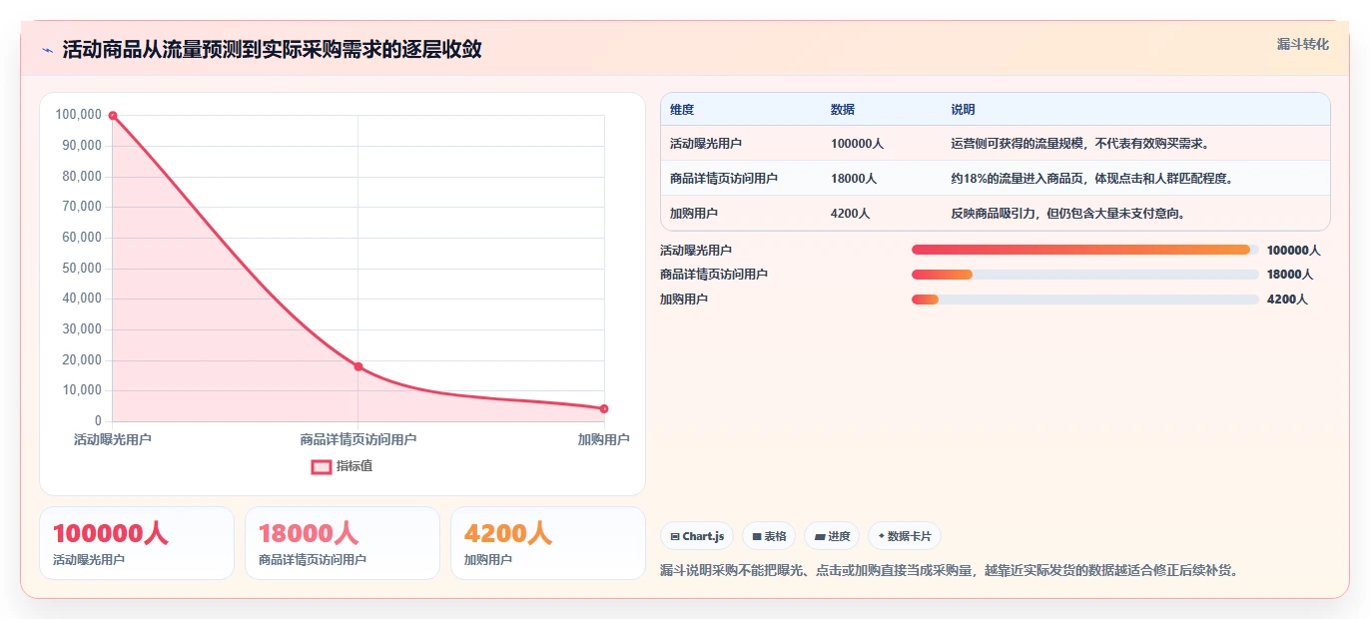Screen dimensions: 1370x619
Task: Click the 加购用户 x-axis label
Action: point(603,439)
